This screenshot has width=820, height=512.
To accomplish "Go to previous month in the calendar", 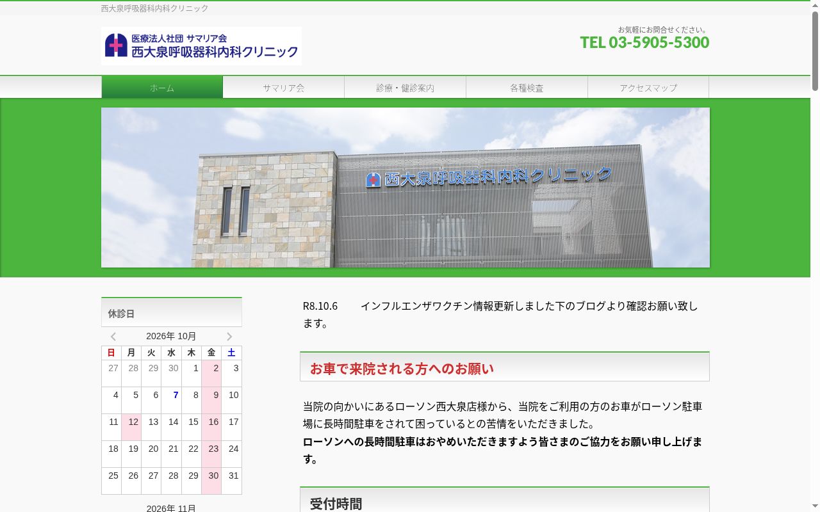I will point(113,337).
